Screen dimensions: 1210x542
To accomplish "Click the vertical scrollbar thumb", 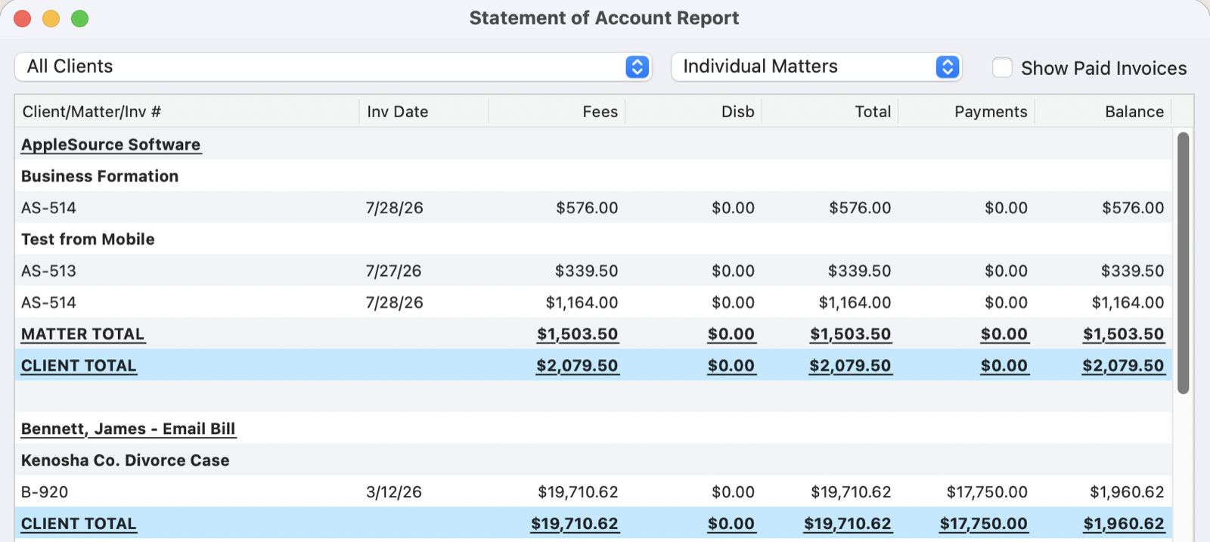I will (x=1184, y=263).
